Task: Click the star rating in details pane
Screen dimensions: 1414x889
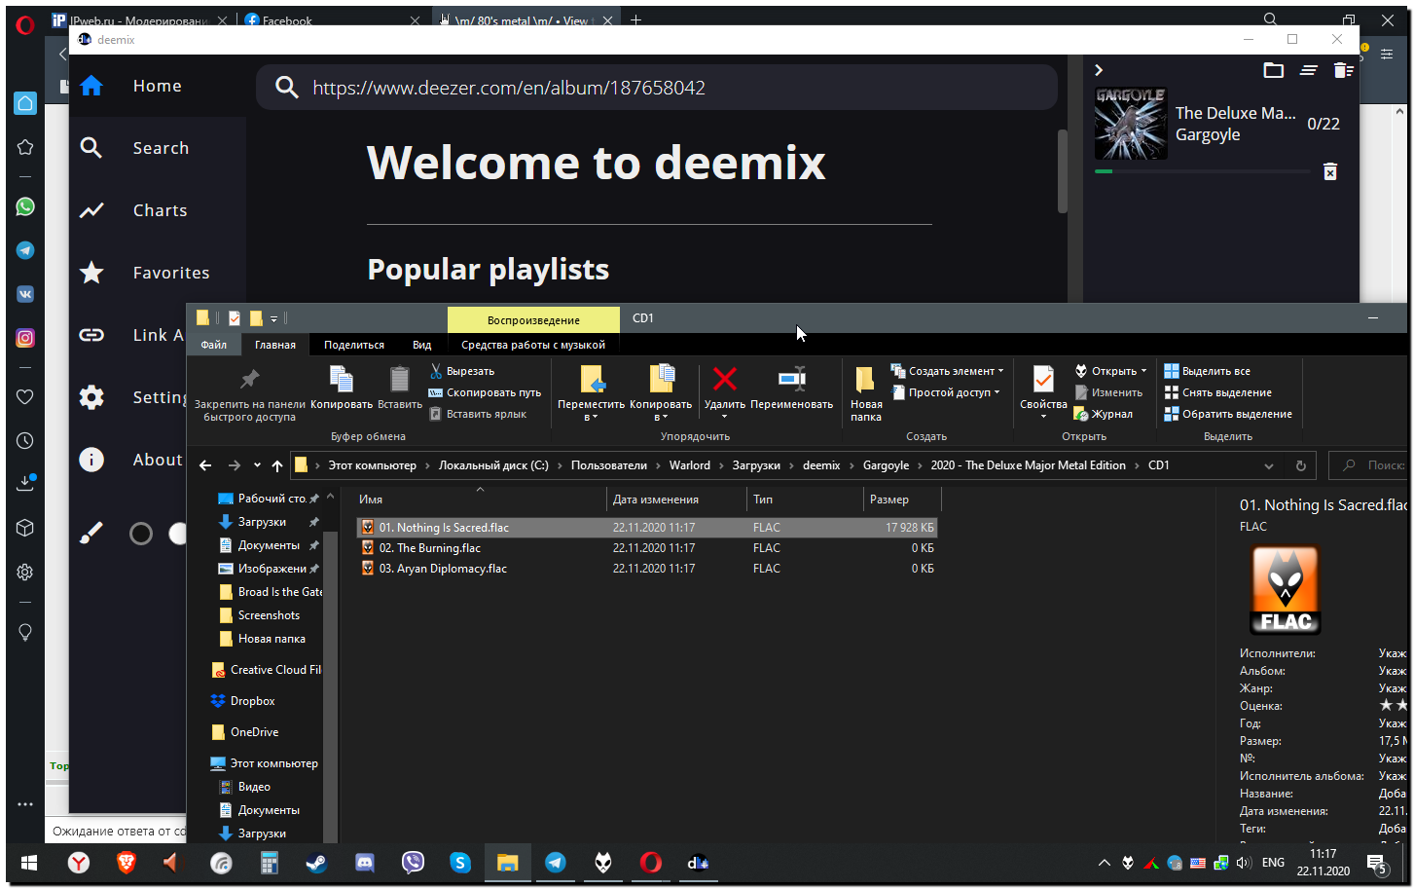Action: tap(1394, 705)
